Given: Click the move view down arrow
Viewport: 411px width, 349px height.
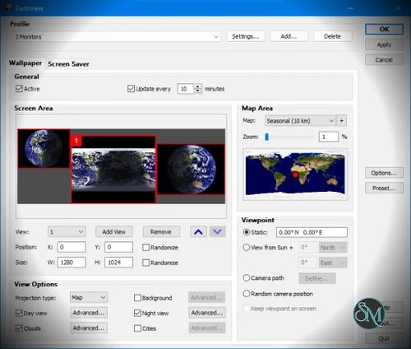Looking at the screenshot, I should [217, 232].
